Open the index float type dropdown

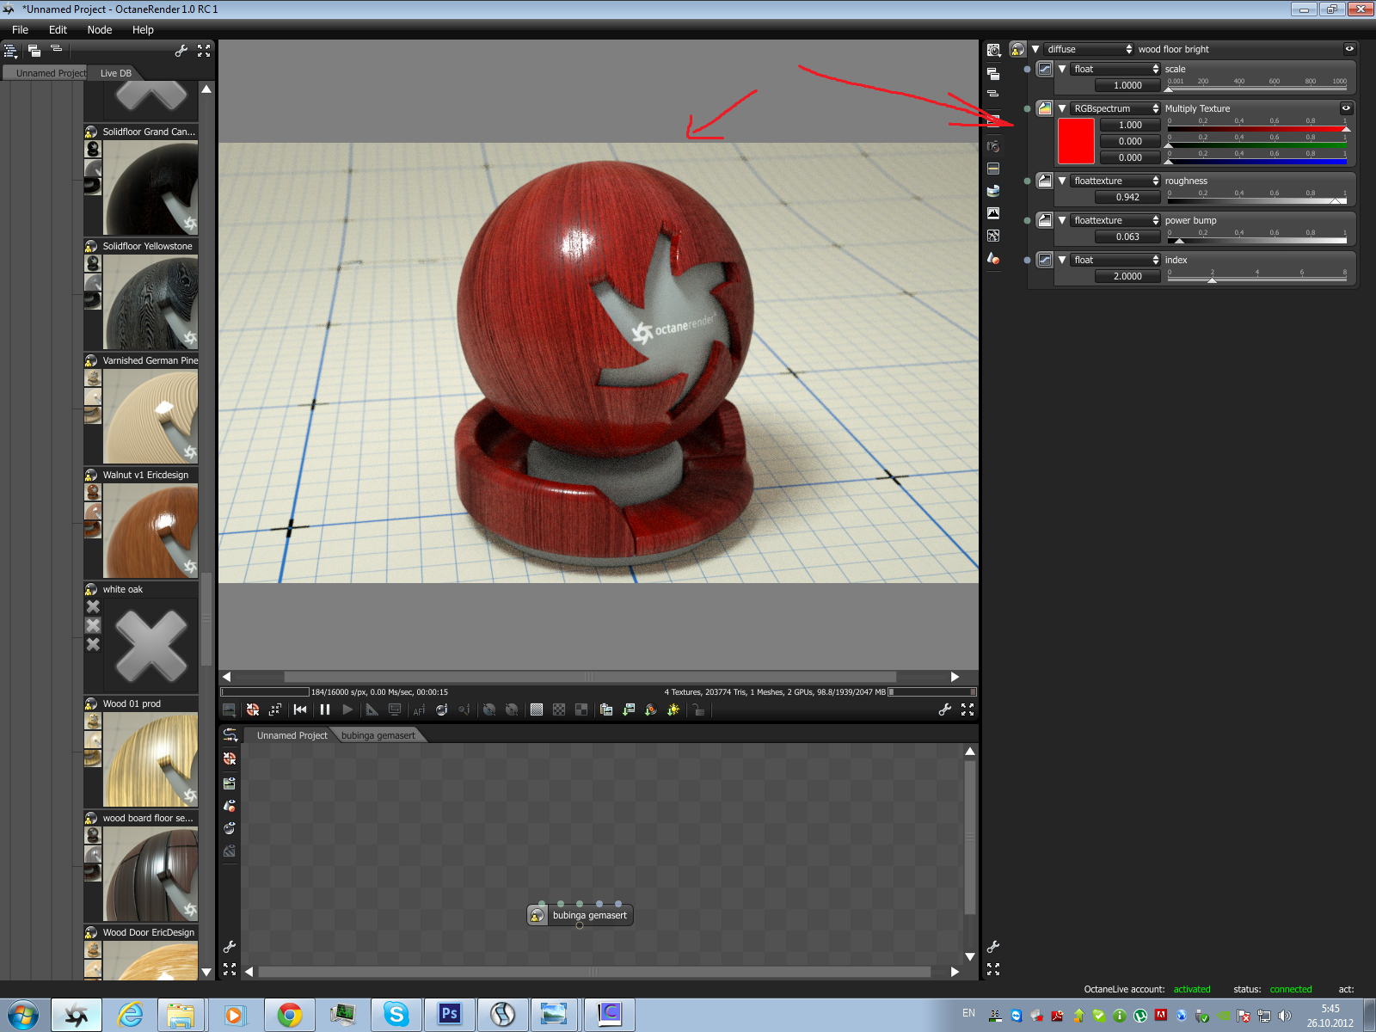pos(1115,260)
